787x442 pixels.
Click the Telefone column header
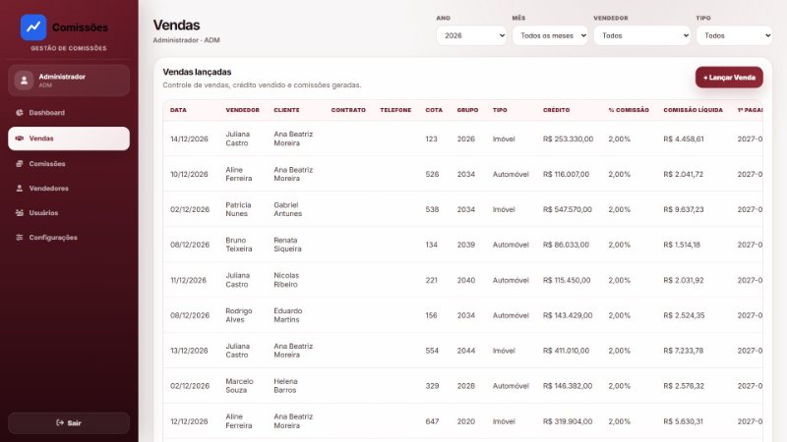point(395,110)
